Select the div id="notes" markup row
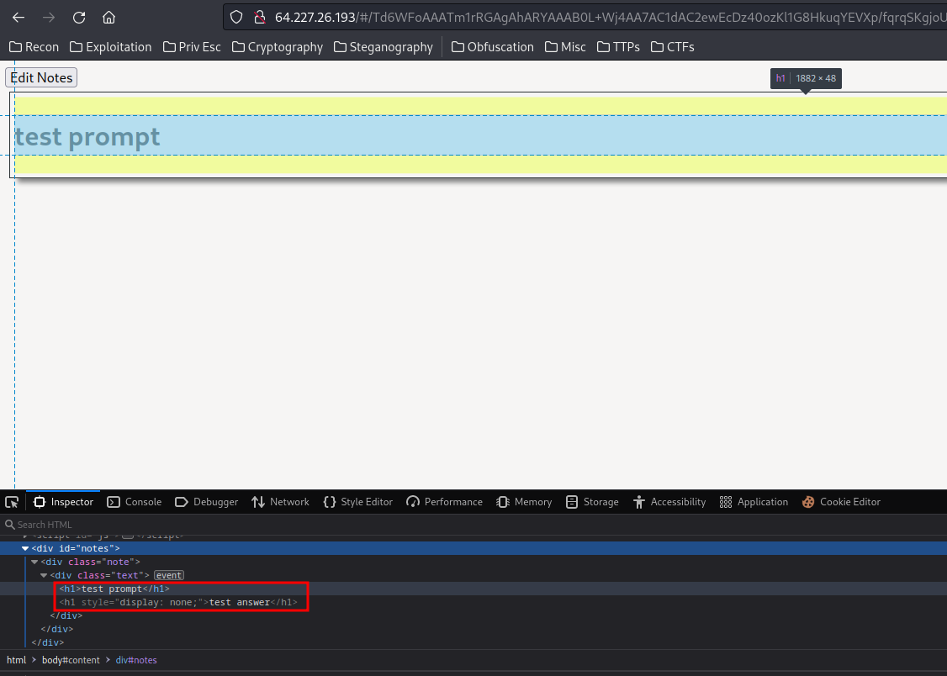 [x=473, y=549]
